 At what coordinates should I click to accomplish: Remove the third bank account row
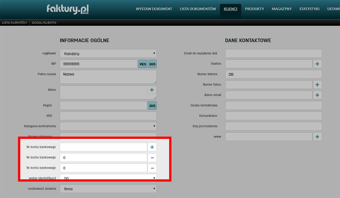152,168
